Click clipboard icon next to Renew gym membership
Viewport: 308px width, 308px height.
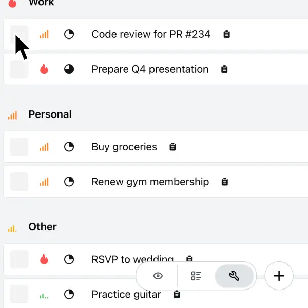click(224, 182)
